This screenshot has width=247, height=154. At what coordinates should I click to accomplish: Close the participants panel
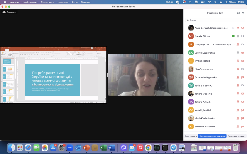coord(243,13)
